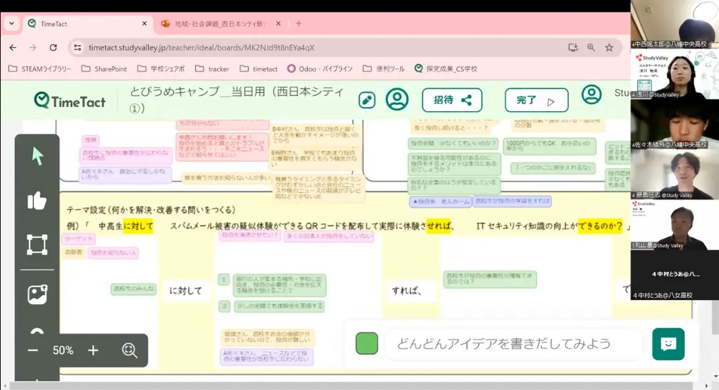Click the 招待 invite share button
This screenshot has width=719, height=390.
[x=452, y=100]
